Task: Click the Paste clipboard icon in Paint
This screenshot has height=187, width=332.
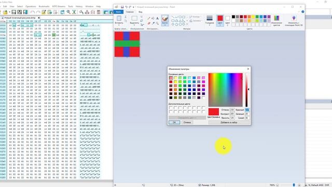Action: tap(119, 19)
